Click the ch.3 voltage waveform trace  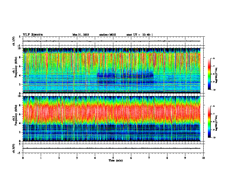click(112, 148)
